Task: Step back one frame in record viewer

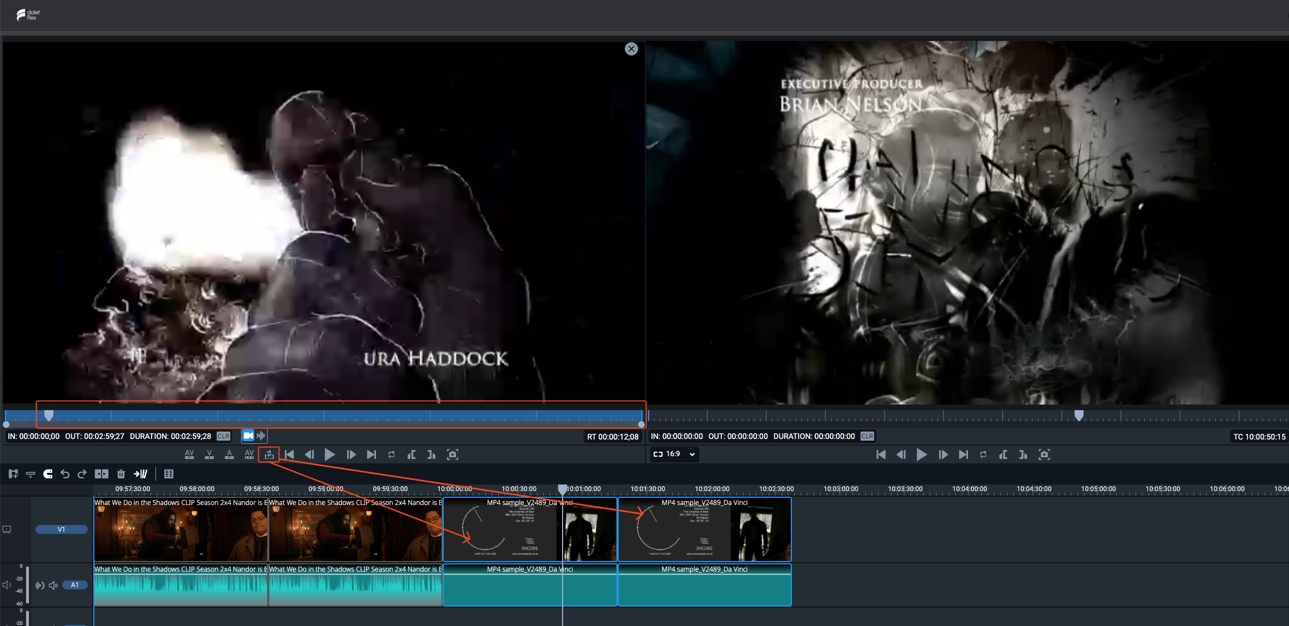Action: 901,455
